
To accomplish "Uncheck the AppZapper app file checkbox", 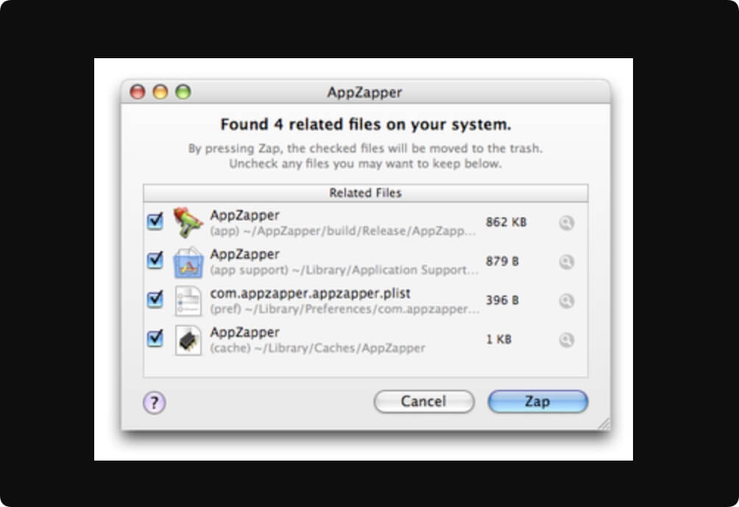I will click(155, 221).
